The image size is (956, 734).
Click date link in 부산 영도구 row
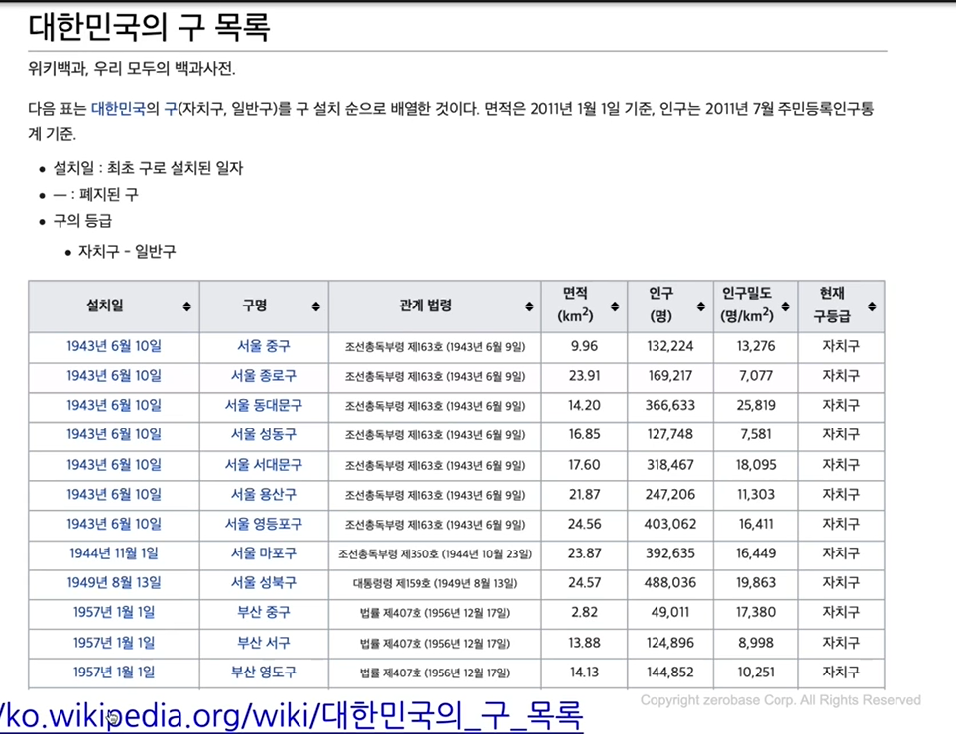114,672
